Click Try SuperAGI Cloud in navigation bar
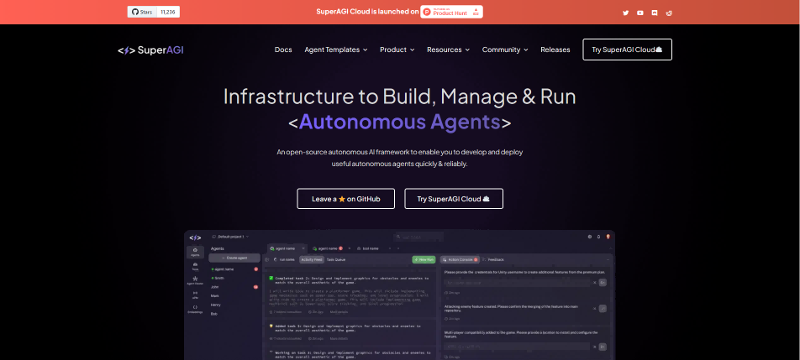Viewport: 800px width, 360px height. point(627,50)
